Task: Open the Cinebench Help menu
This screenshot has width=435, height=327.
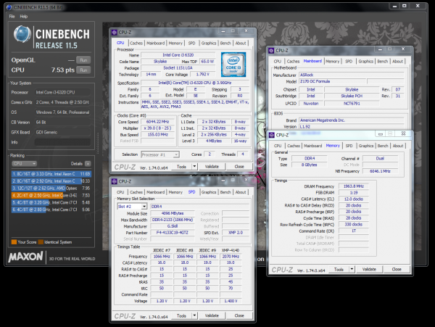Action: click(x=24, y=17)
